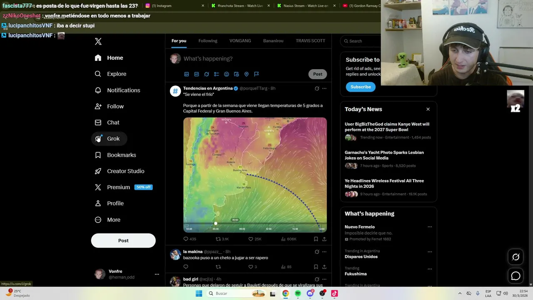Open Premium 50% off link
Viewport: 533px width, 300px height.
tap(124, 187)
